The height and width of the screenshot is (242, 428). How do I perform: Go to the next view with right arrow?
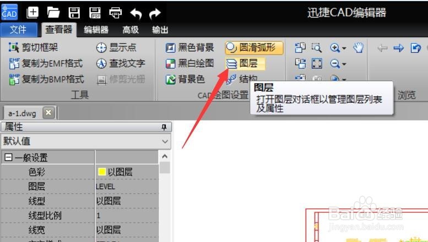point(399,49)
